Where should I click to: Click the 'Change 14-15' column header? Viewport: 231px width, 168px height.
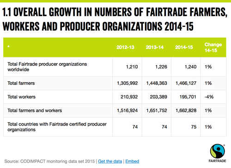(x=213, y=48)
